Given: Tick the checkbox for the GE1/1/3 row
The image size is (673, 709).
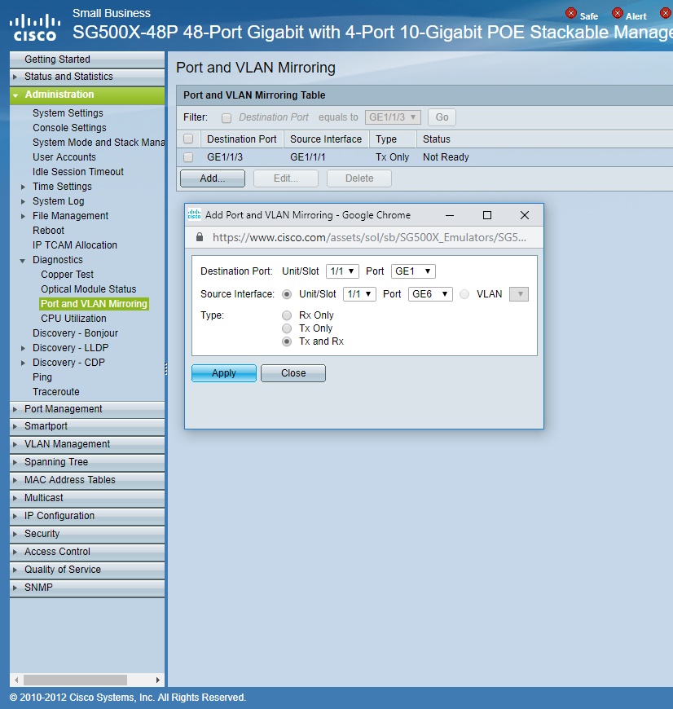Looking at the screenshot, I should click(188, 157).
